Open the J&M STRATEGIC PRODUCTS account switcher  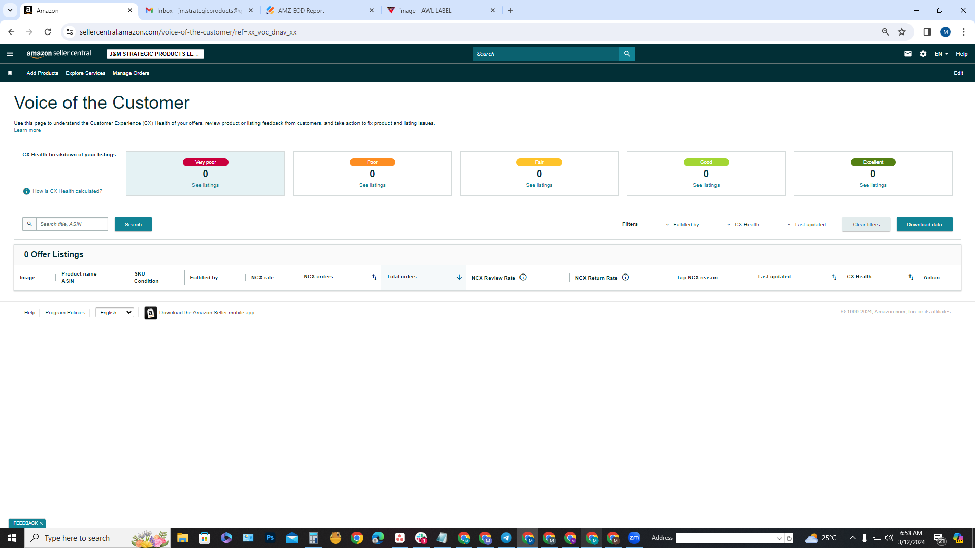pyautogui.click(x=155, y=54)
